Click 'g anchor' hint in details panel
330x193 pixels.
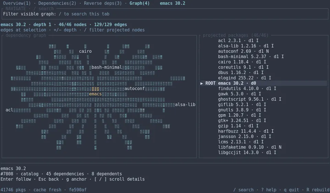[76, 179]
